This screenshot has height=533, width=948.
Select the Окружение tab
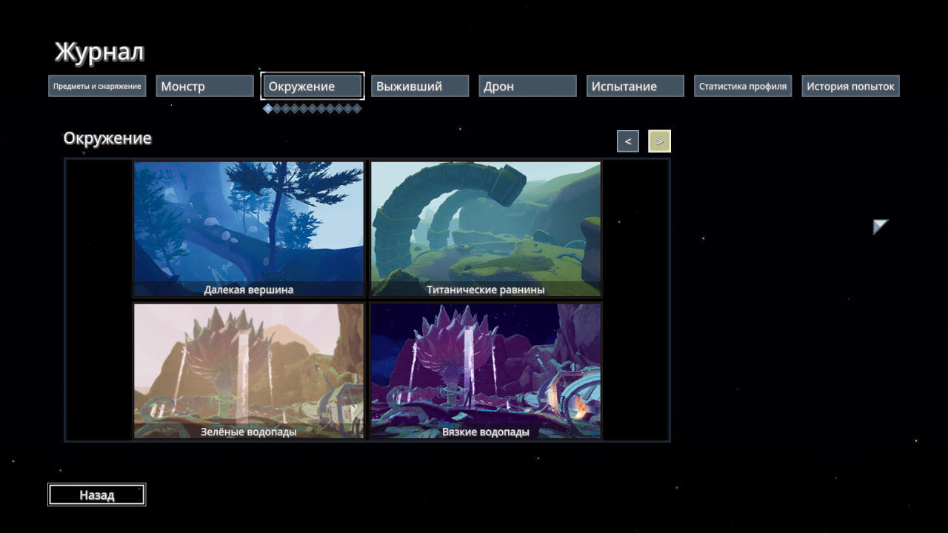[x=313, y=86]
